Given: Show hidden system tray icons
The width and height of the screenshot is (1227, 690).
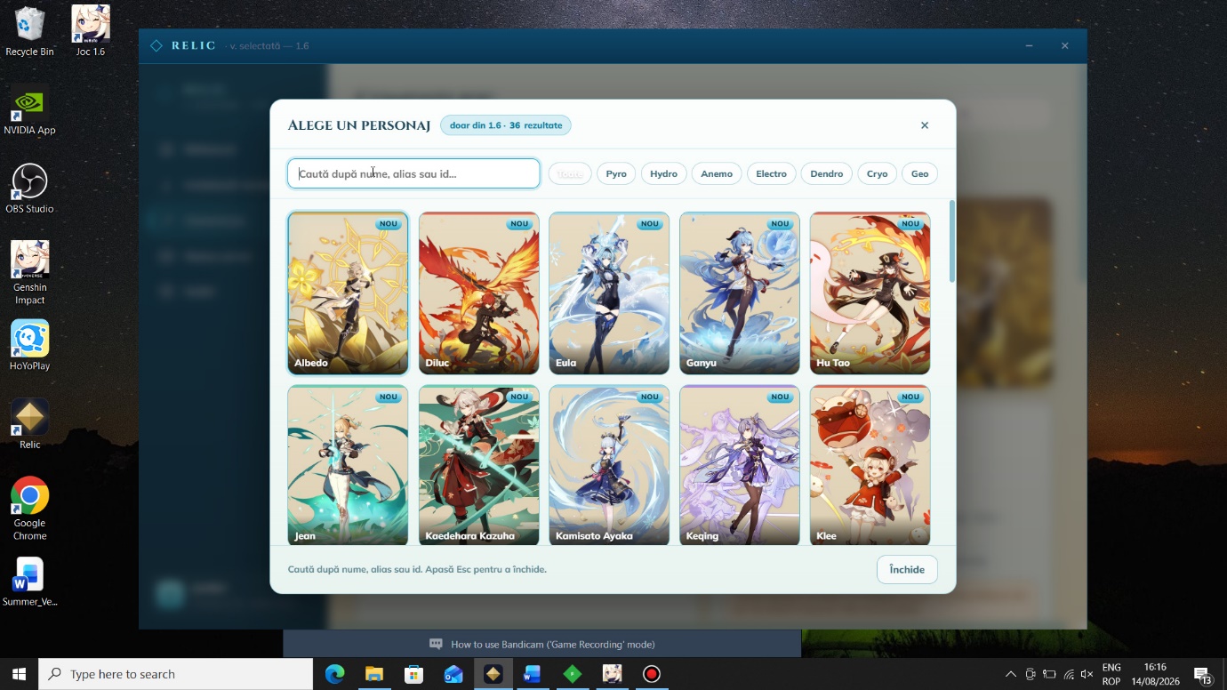Looking at the screenshot, I should point(1010,674).
